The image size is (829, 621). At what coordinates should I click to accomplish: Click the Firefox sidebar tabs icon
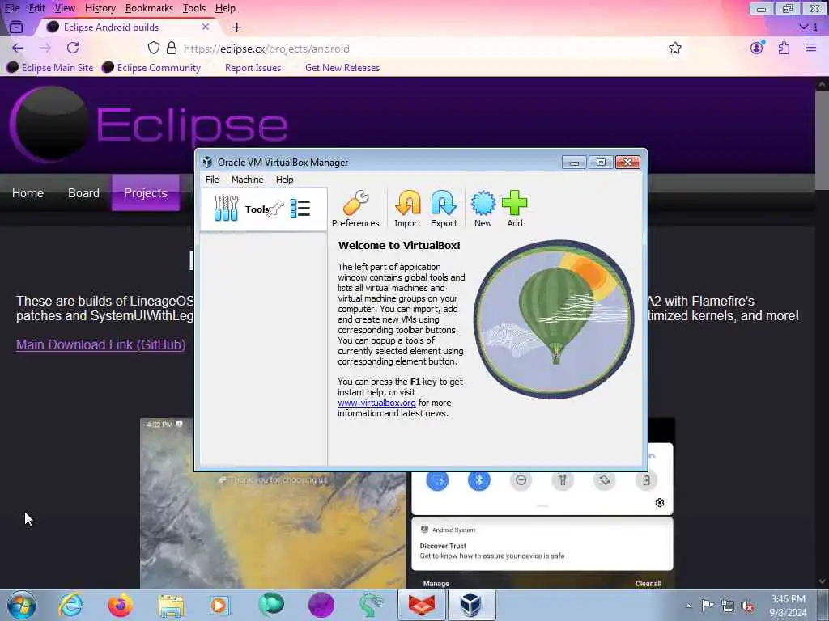click(x=16, y=27)
